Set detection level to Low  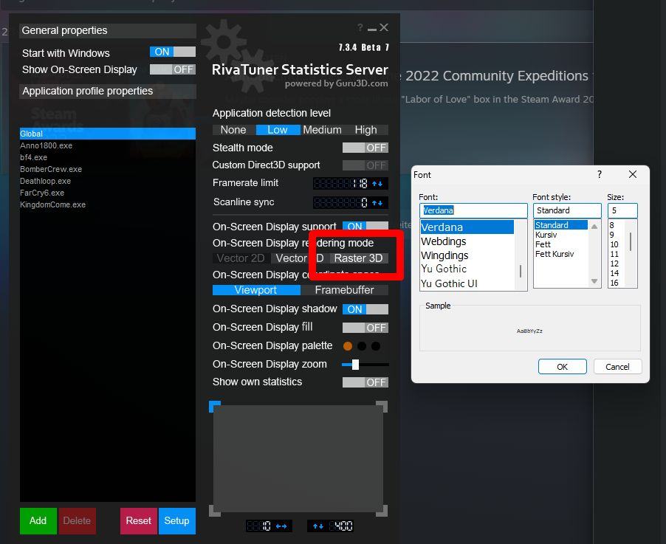tap(278, 130)
